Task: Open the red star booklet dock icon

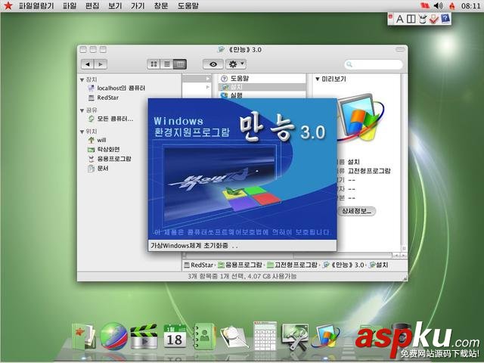Action: 83,336
